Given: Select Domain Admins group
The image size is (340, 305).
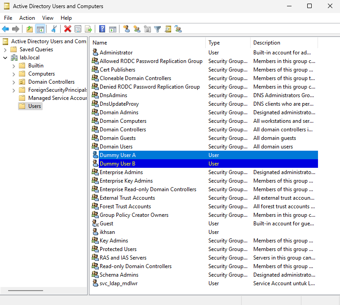Looking at the screenshot, I should tap(119, 112).
